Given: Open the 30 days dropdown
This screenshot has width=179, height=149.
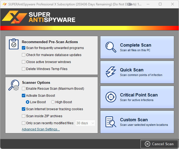Looking at the screenshot, I should tap(85, 123).
